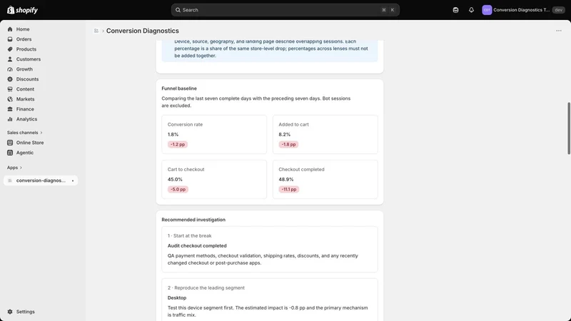Click the Shopify logo
This screenshot has width=571, height=321.
[23, 10]
